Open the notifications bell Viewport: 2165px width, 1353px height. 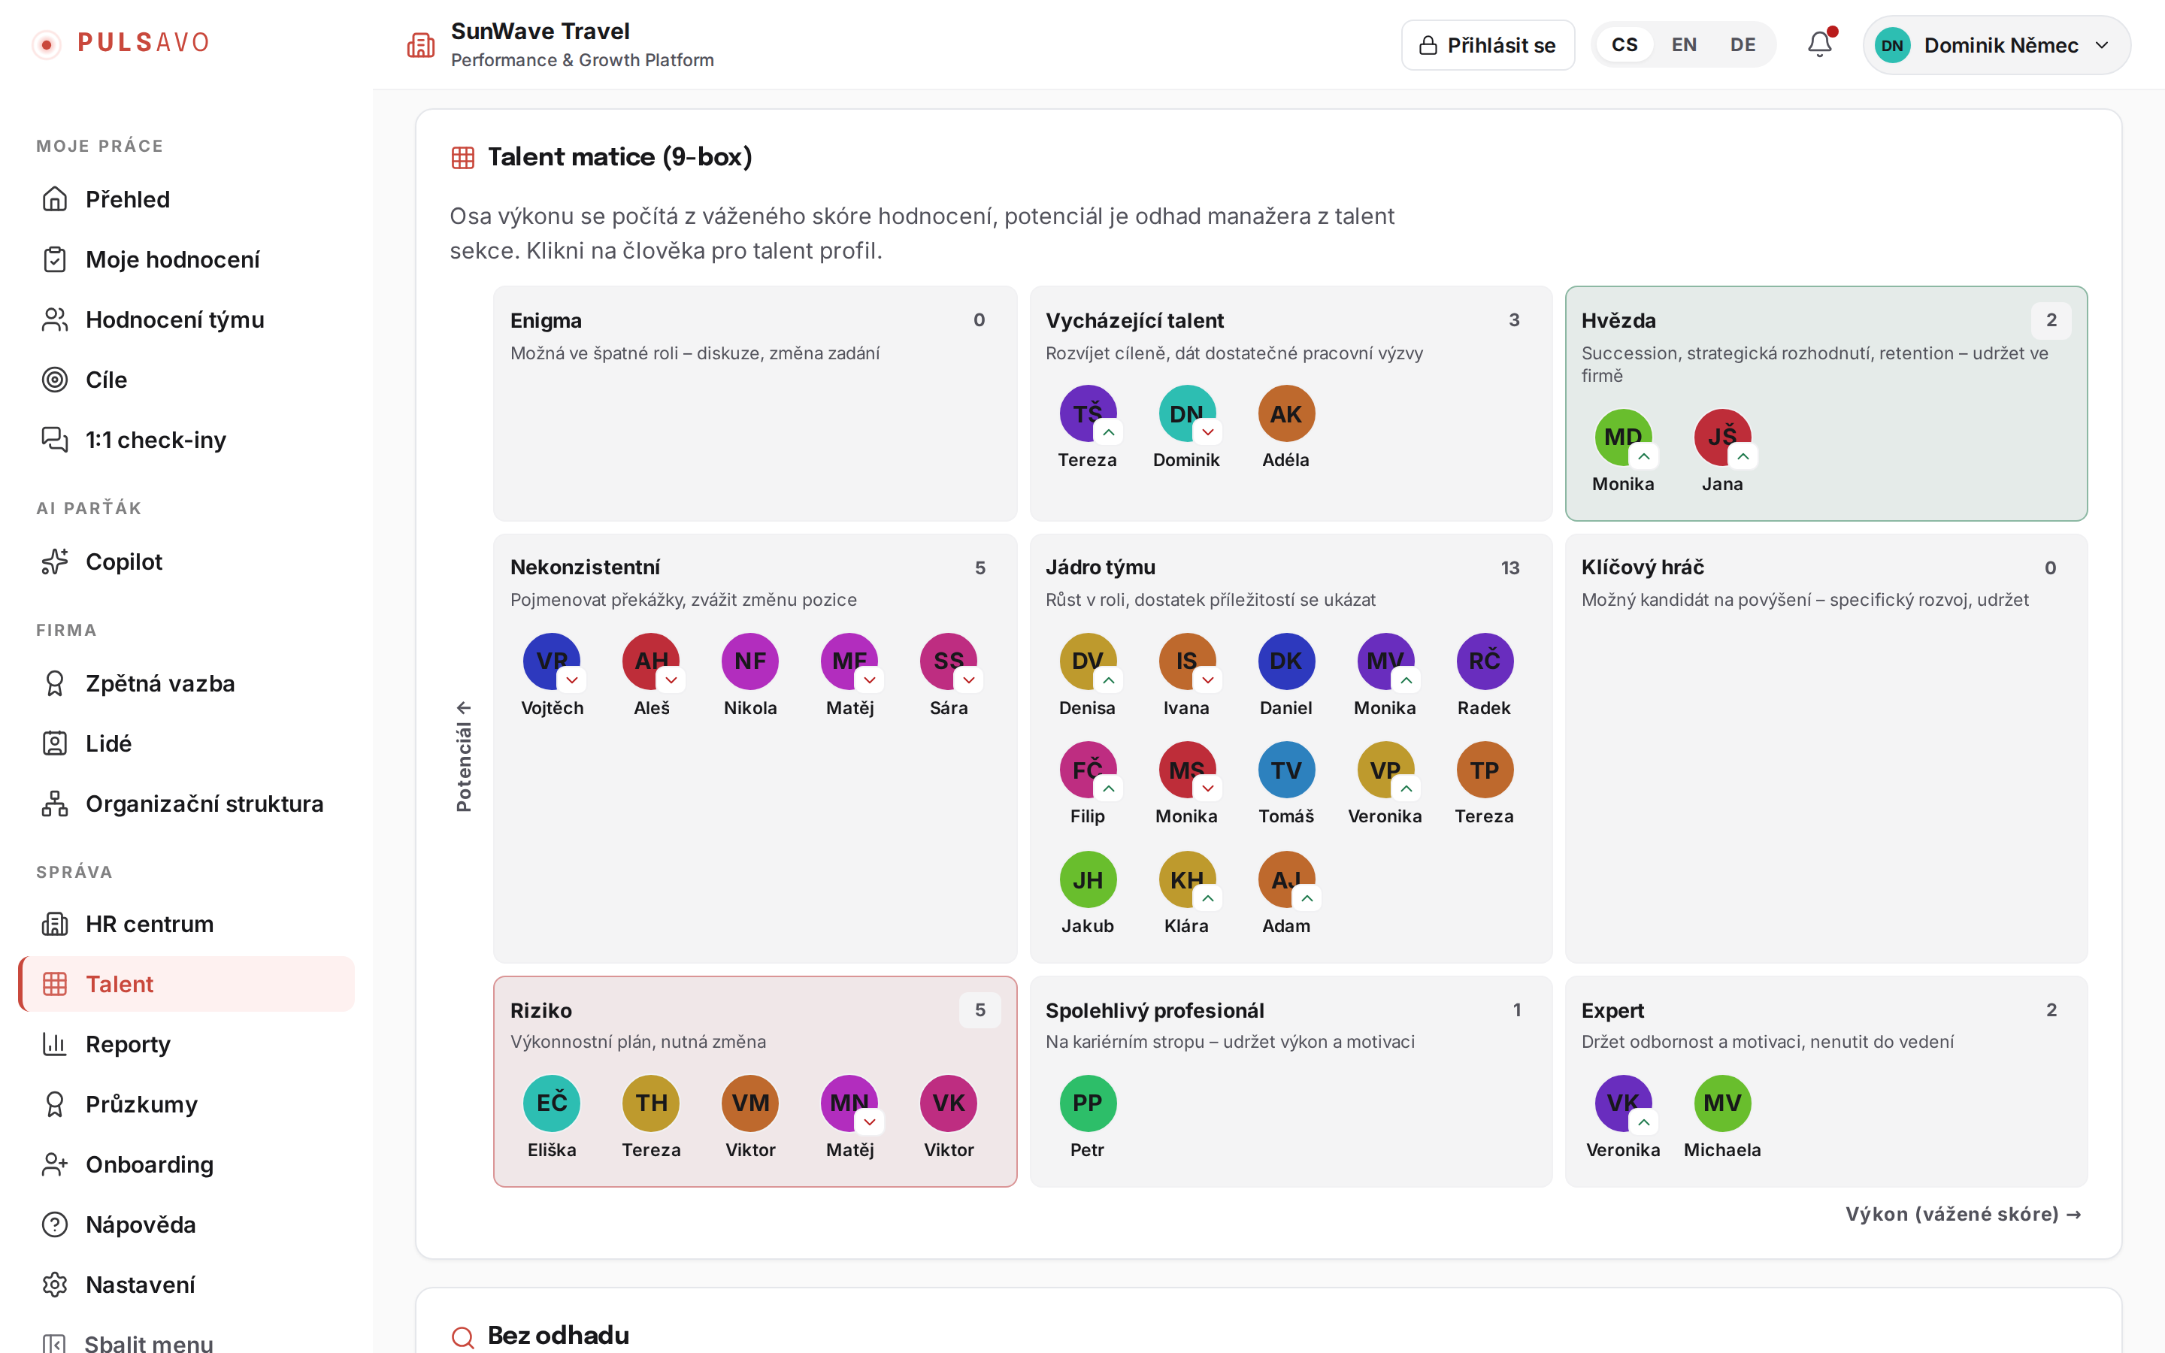coord(1818,44)
